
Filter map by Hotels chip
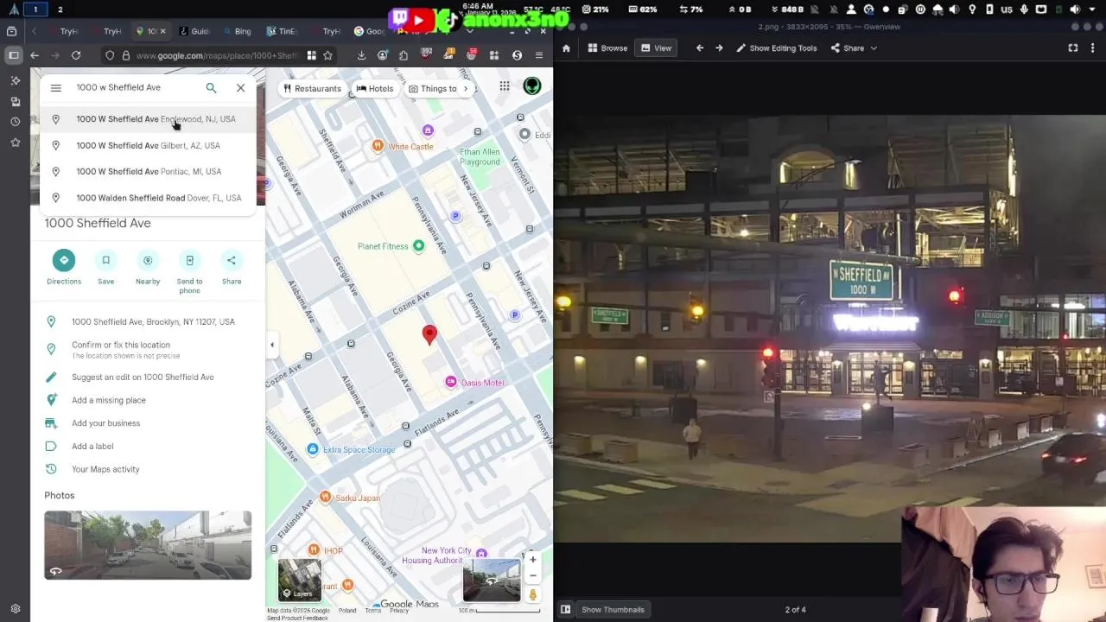(x=374, y=88)
